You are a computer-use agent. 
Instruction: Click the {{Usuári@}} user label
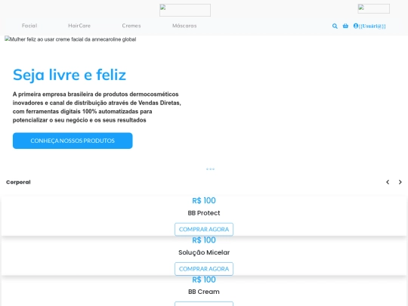[x=372, y=26]
